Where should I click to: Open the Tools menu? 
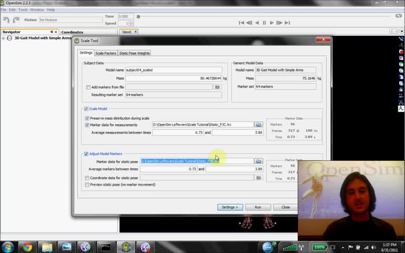(x=23, y=9)
